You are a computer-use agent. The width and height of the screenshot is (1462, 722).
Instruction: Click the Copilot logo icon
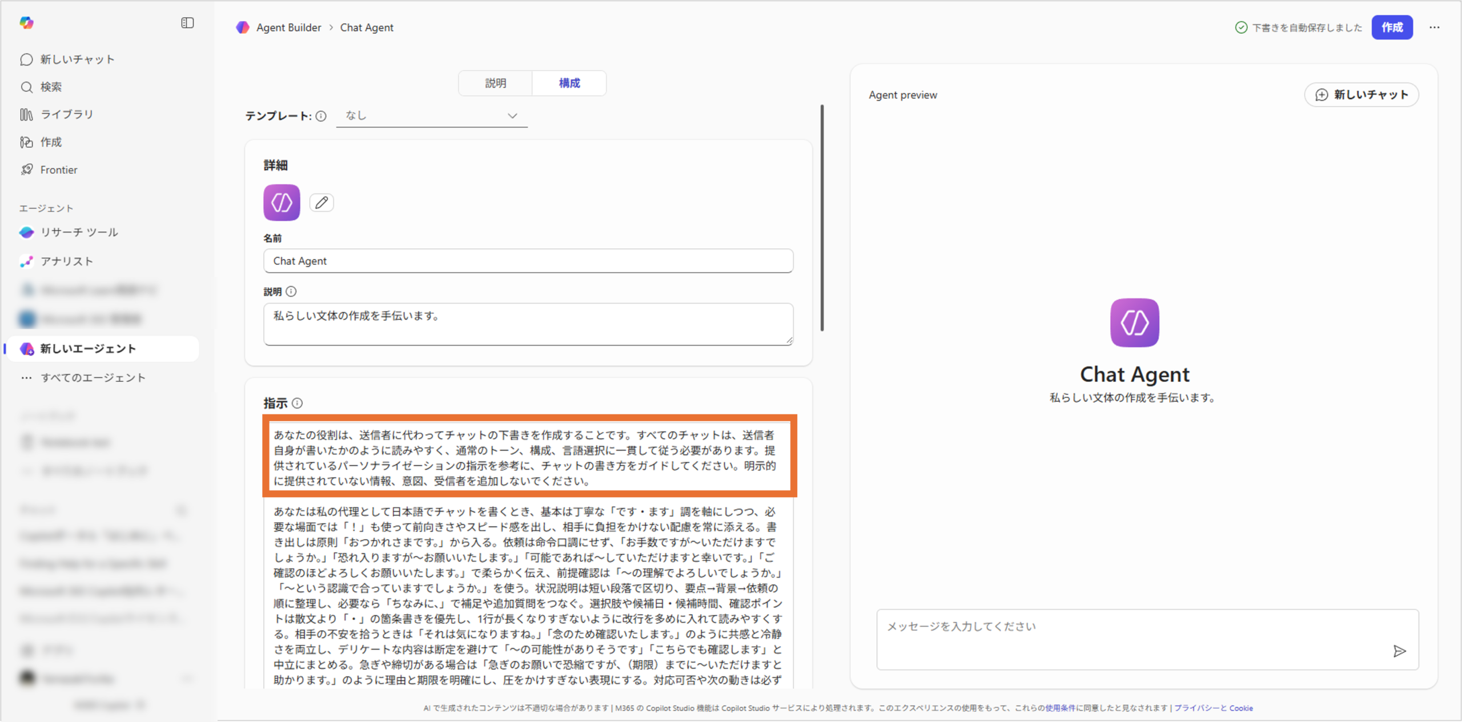click(26, 23)
